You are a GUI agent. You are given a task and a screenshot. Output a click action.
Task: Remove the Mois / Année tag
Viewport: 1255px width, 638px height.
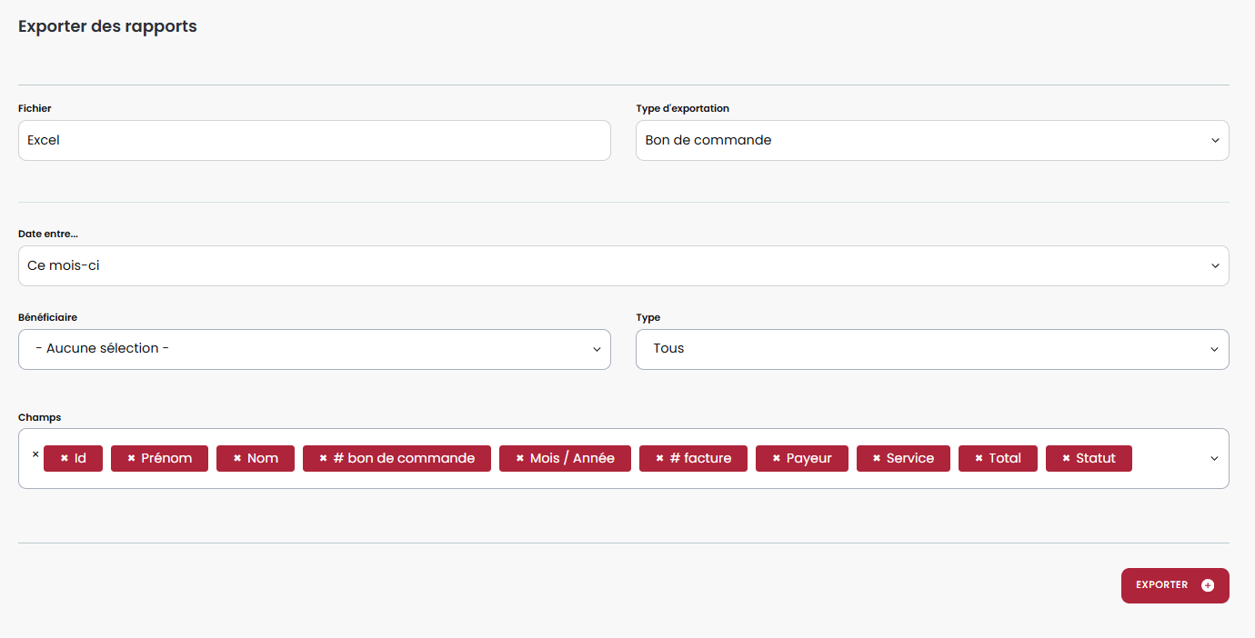point(519,459)
